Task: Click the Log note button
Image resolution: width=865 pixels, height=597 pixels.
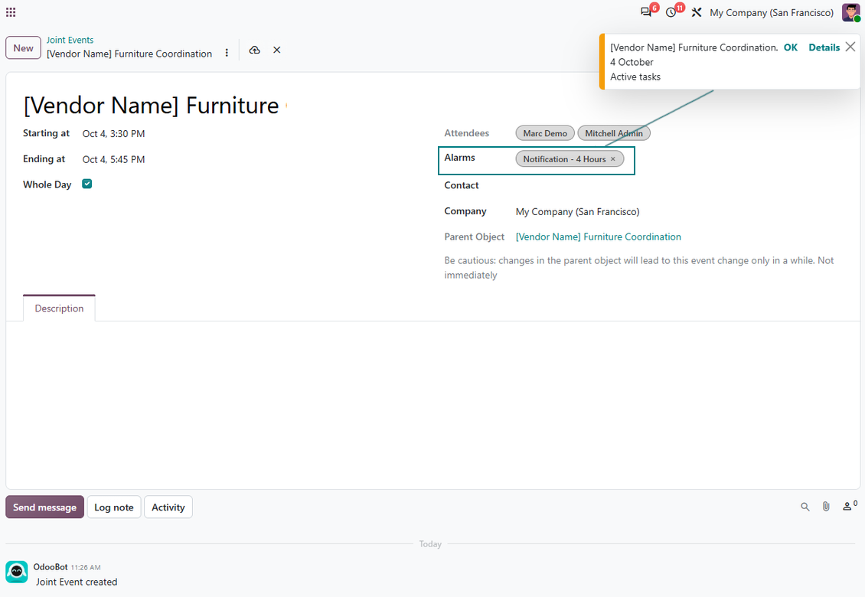Action: coord(113,507)
